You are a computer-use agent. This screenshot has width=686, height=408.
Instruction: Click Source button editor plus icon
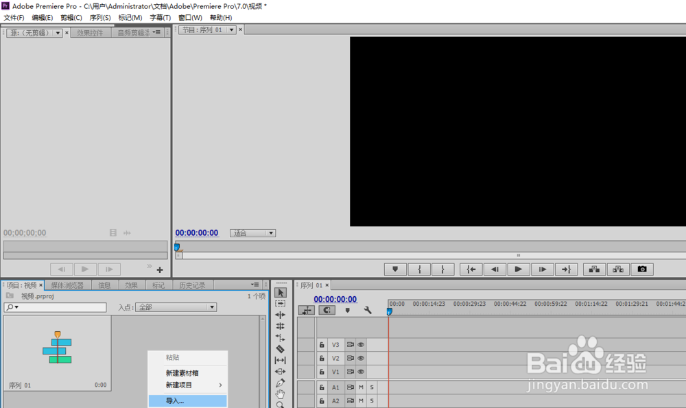point(160,269)
